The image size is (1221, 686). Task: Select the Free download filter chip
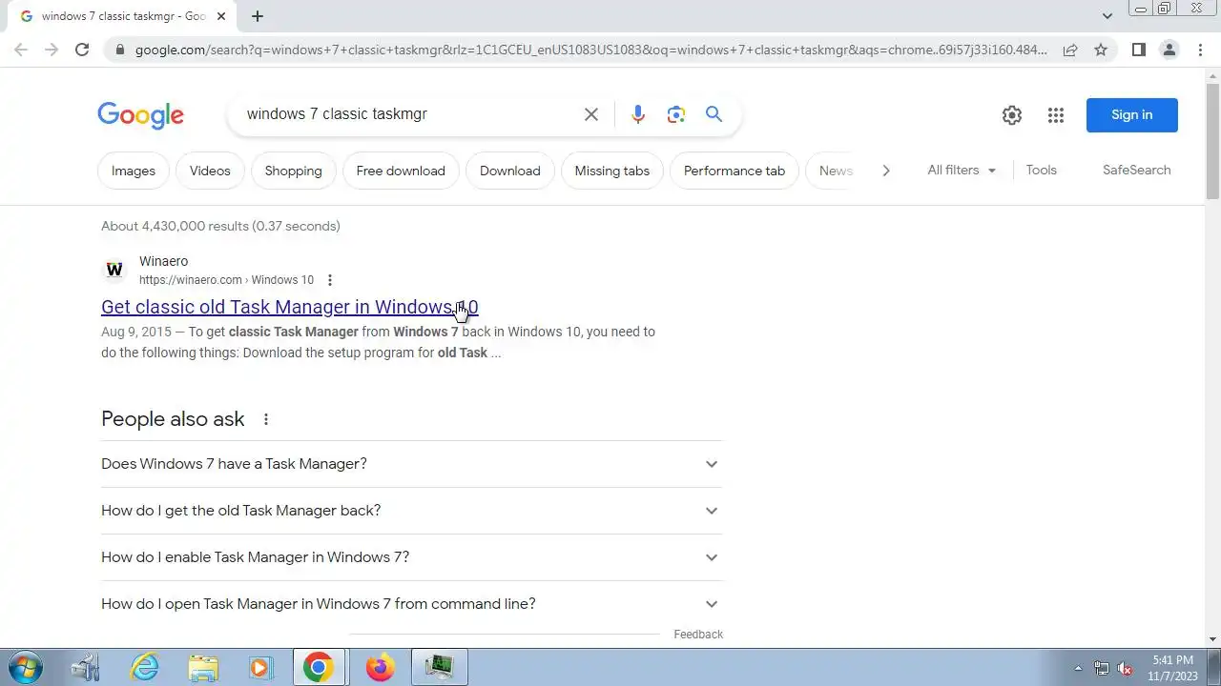pos(401,171)
